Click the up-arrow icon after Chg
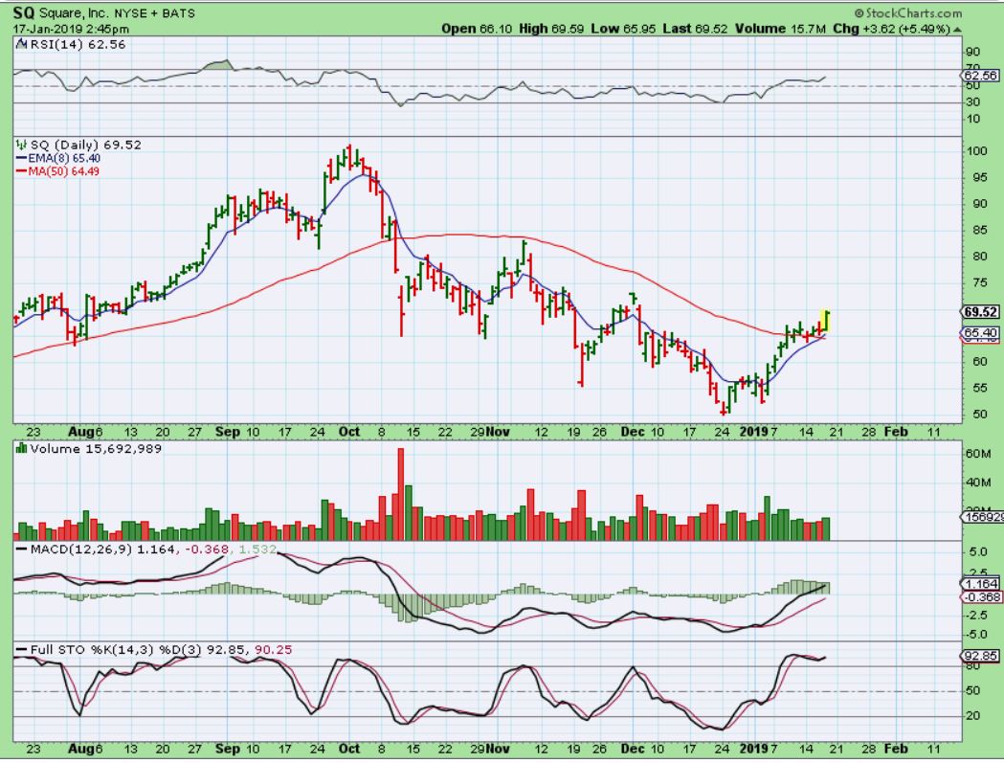Viewport: 1004px width, 763px height. coord(956,30)
